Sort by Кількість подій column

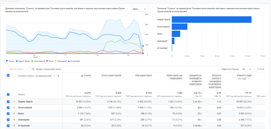[244, 76]
